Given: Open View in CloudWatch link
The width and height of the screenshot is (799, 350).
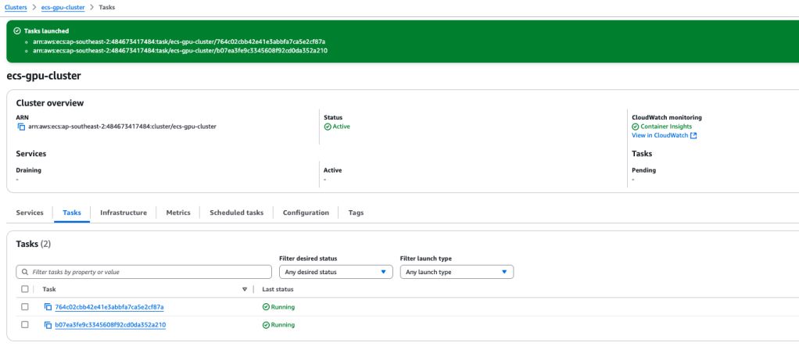Looking at the screenshot, I should (659, 135).
